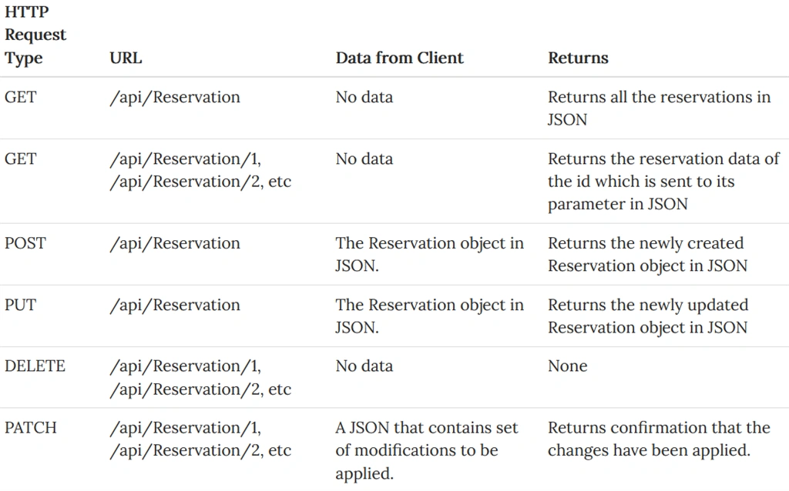Screen dimensions: 789x491
Task: Select the URL column header
Action: coord(126,58)
